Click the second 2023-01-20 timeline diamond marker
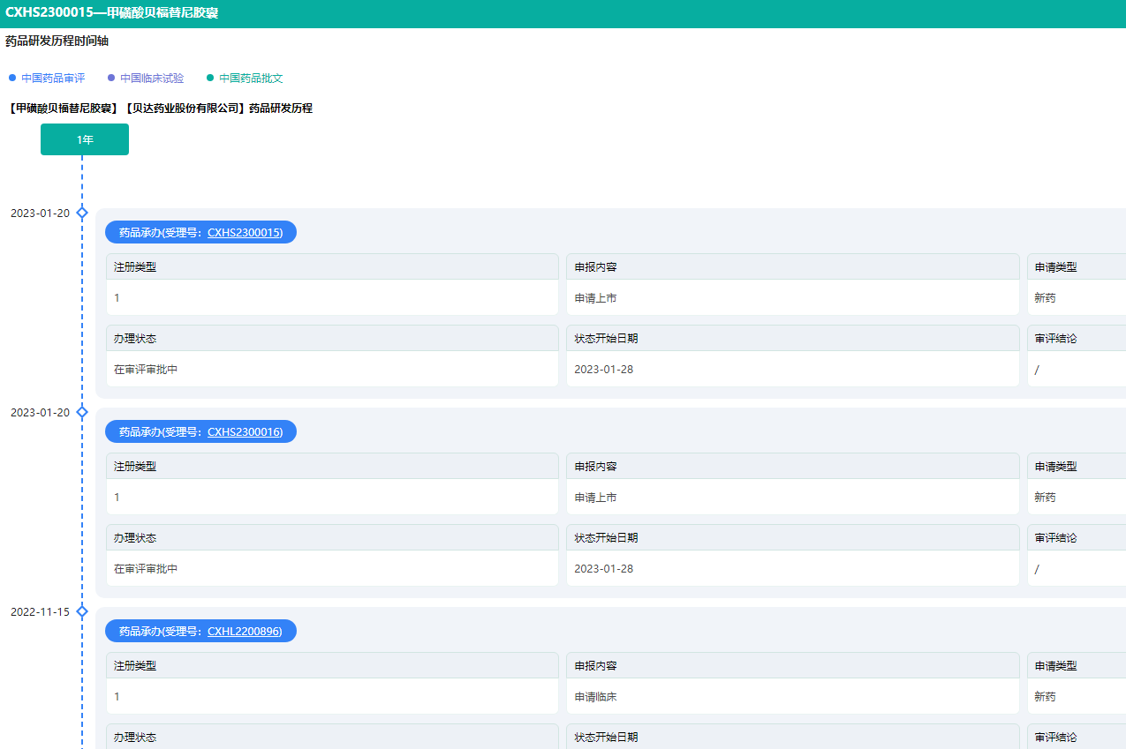This screenshot has width=1126, height=749. [82, 412]
